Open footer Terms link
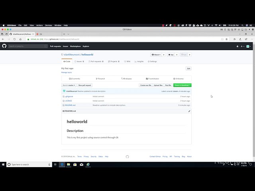 click(80, 156)
